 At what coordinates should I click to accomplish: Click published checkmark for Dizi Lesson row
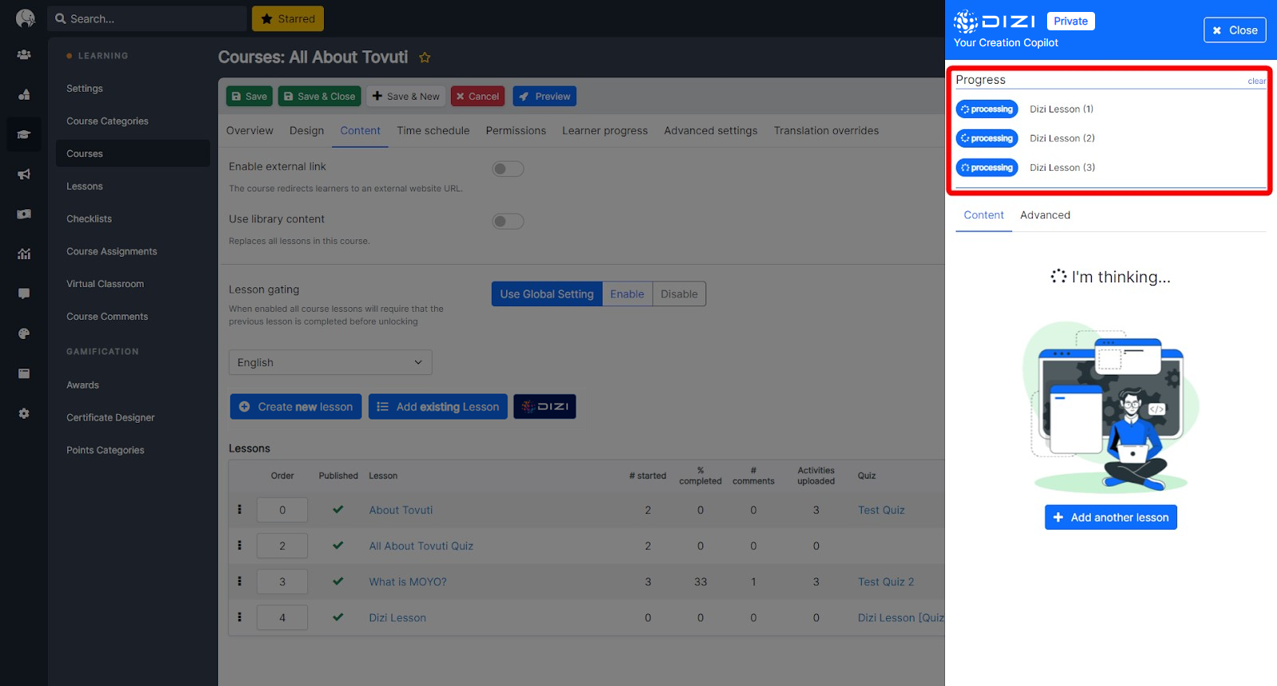click(x=338, y=617)
